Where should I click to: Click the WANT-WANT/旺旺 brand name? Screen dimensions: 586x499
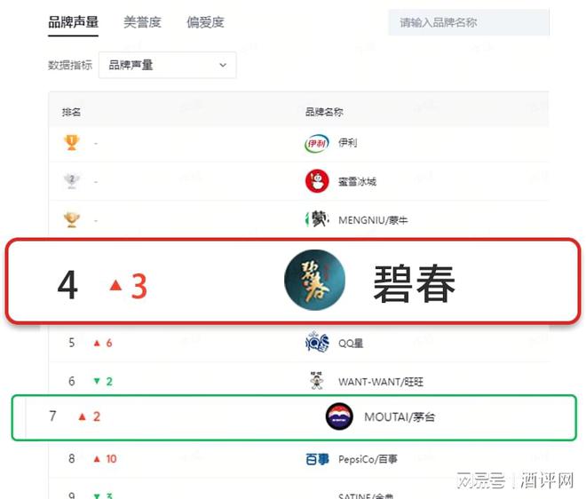tap(380, 382)
